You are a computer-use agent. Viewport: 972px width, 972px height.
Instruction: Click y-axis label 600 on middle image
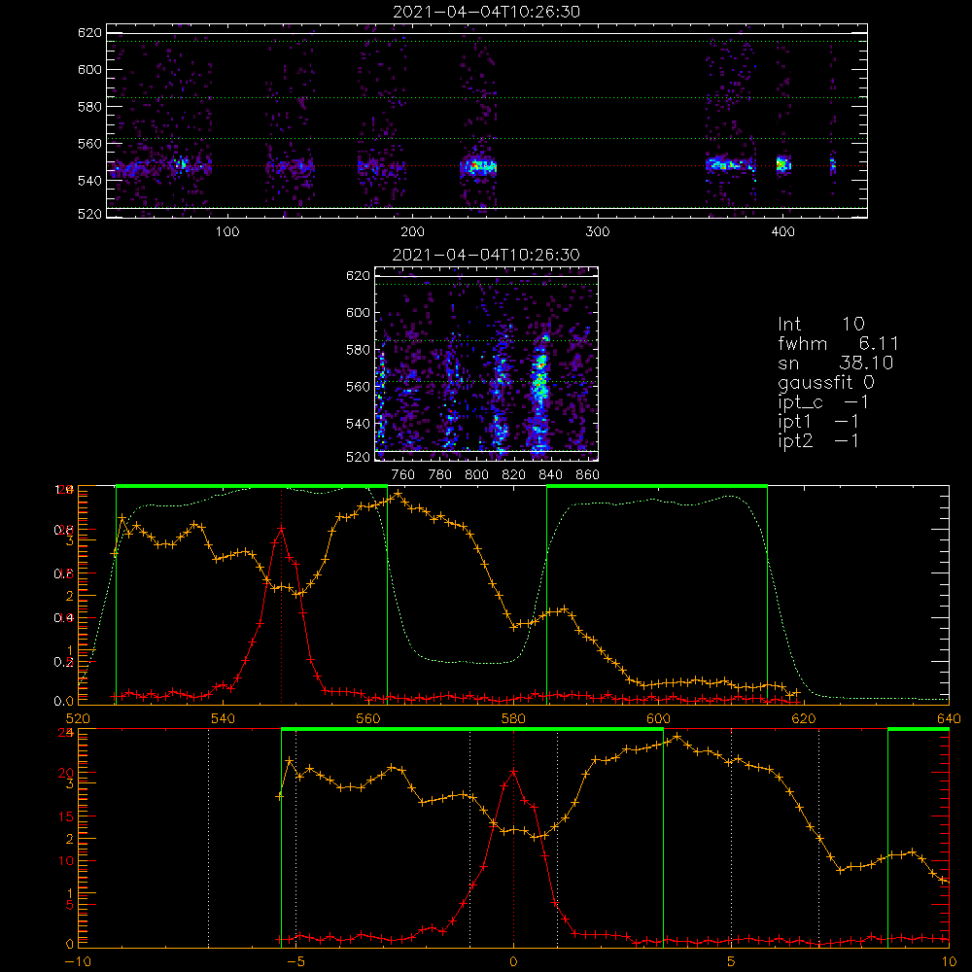click(x=358, y=312)
